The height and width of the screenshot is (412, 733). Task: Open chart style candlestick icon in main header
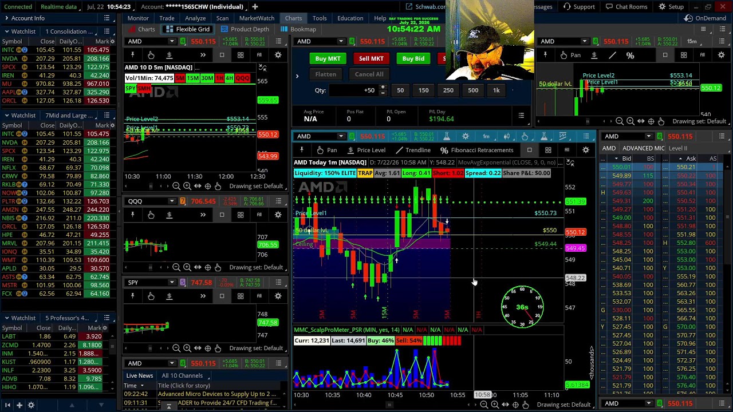pyautogui.click(x=506, y=136)
